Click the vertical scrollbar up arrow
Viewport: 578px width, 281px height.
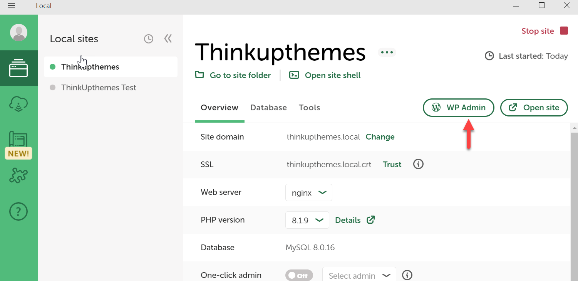[574, 128]
